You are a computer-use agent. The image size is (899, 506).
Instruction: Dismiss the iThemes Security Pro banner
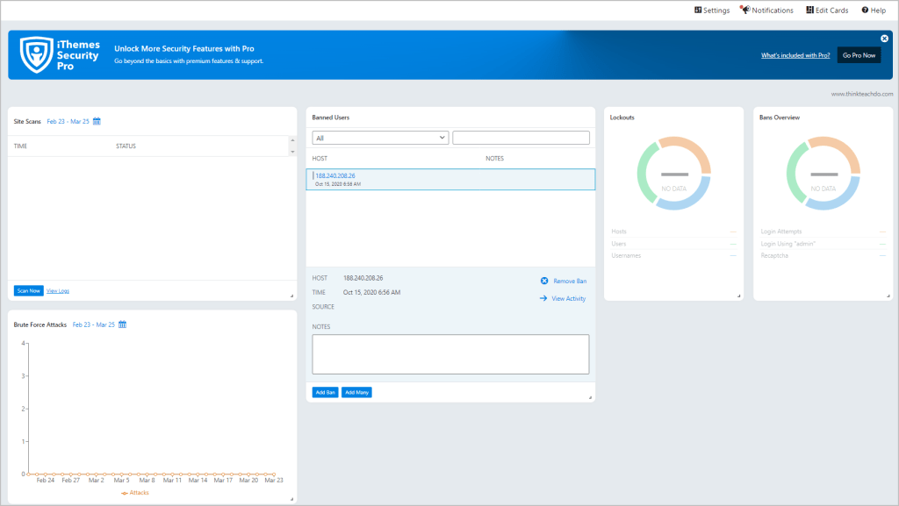pos(884,39)
